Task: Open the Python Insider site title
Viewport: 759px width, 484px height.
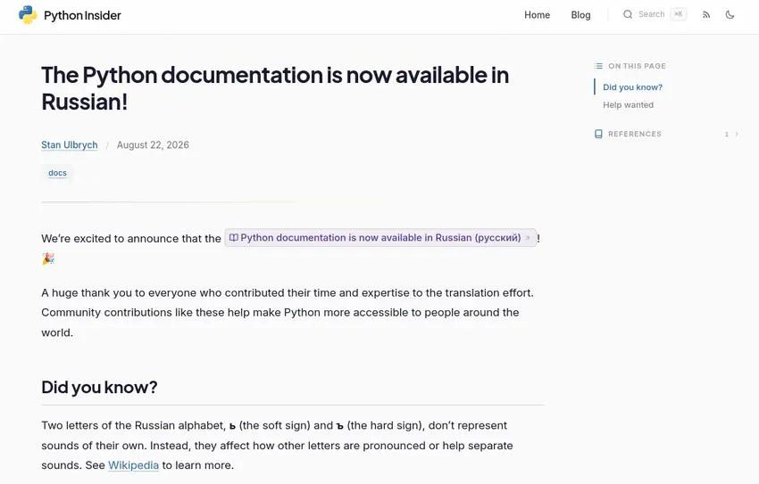Action: point(82,15)
